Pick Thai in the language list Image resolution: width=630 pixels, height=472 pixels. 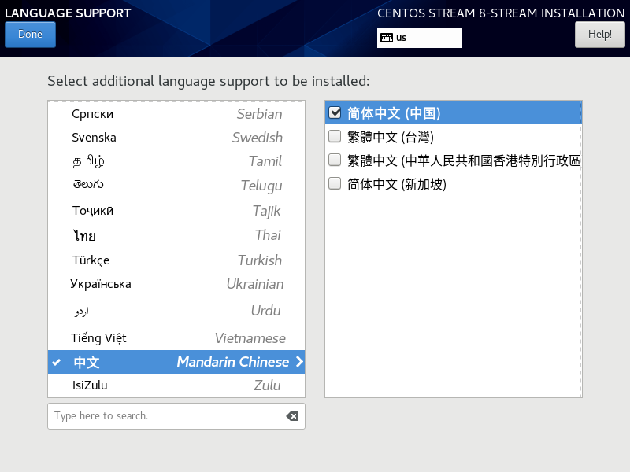coord(176,235)
